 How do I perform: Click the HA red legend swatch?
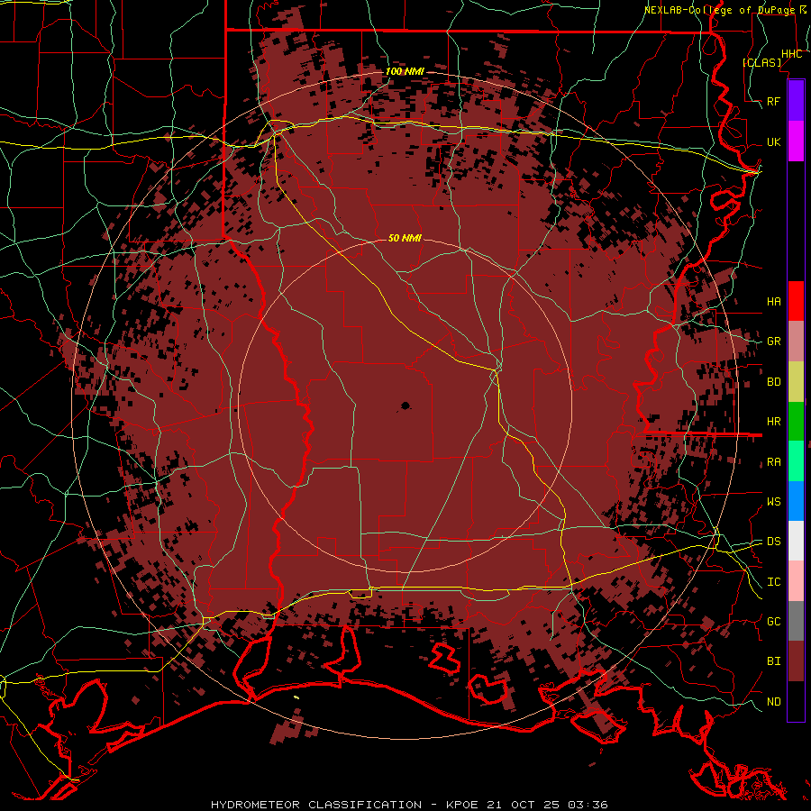click(x=796, y=301)
